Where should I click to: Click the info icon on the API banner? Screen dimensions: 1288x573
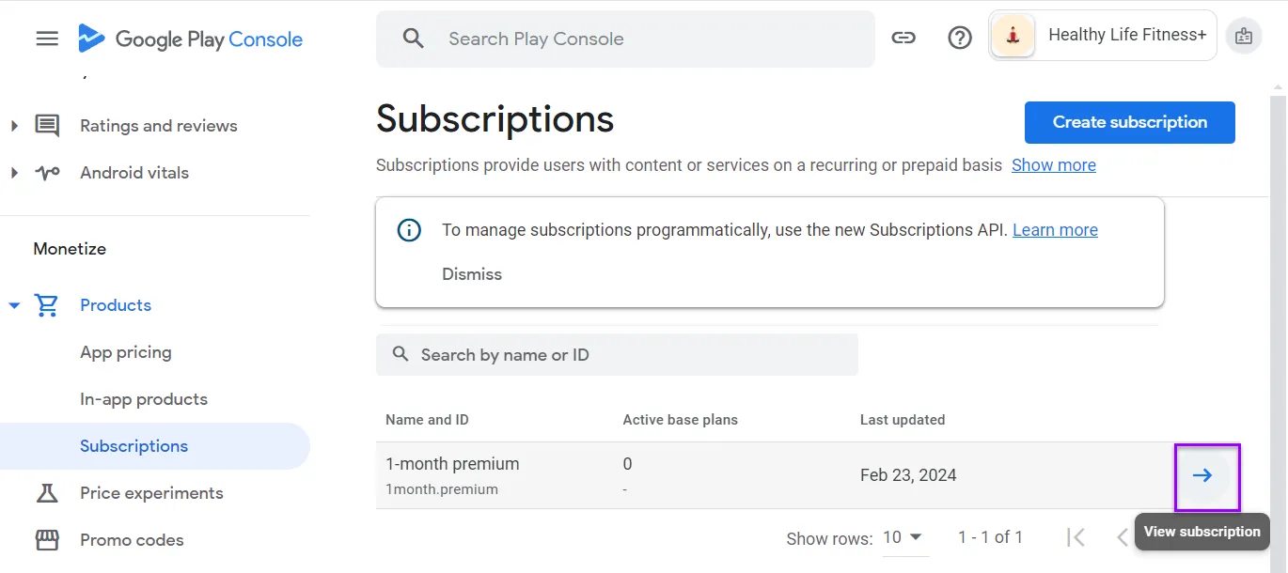click(408, 229)
